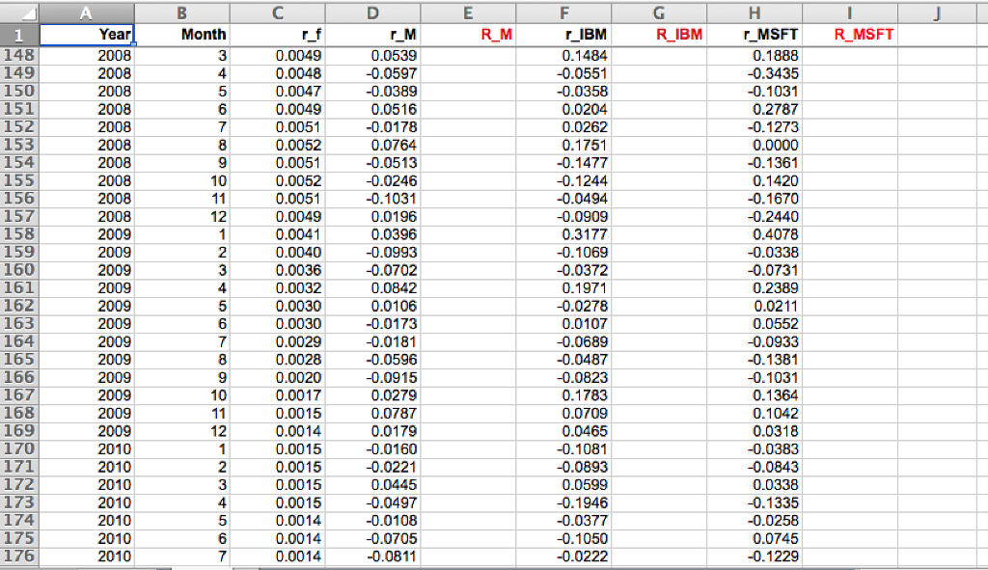
Task: Click r_M value -0.0389
Action: pyautogui.click(x=373, y=92)
